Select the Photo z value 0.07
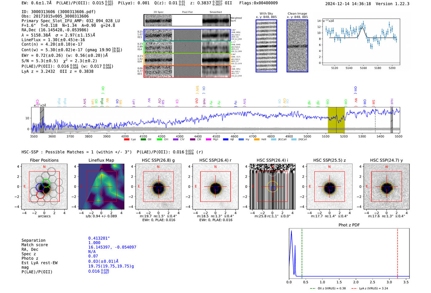 93,256
